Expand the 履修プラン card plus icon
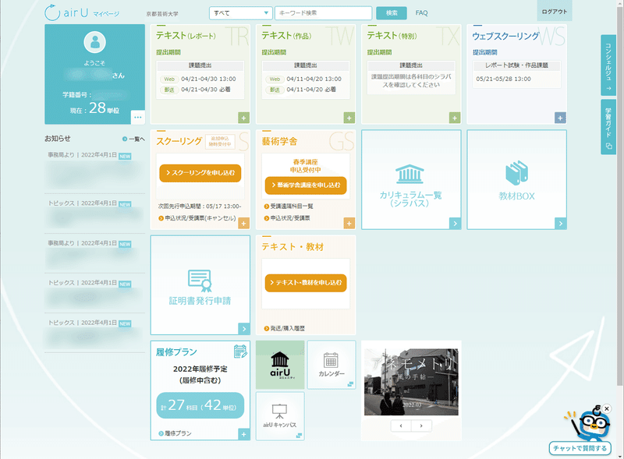 coord(243,434)
